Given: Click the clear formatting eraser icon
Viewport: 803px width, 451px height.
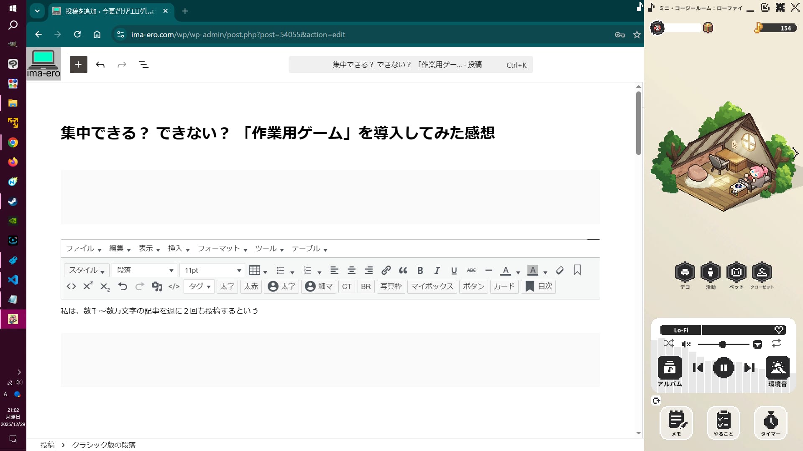Looking at the screenshot, I should pos(560,270).
